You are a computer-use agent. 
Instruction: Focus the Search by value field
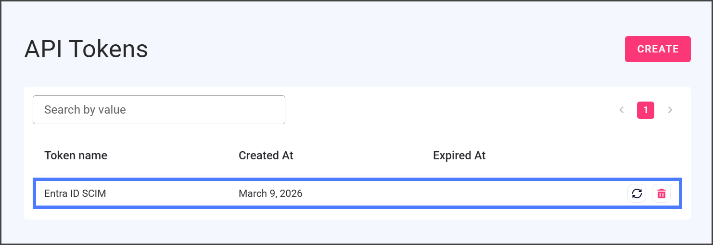(x=159, y=110)
